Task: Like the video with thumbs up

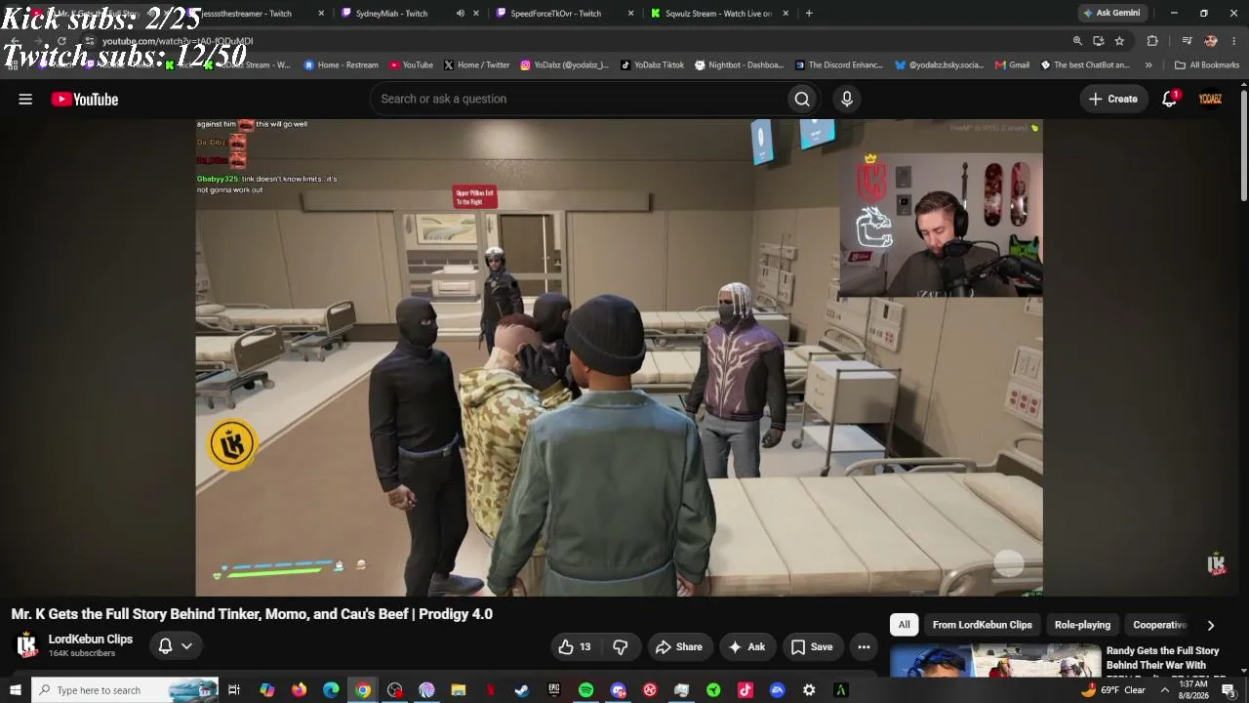Action: pos(575,646)
